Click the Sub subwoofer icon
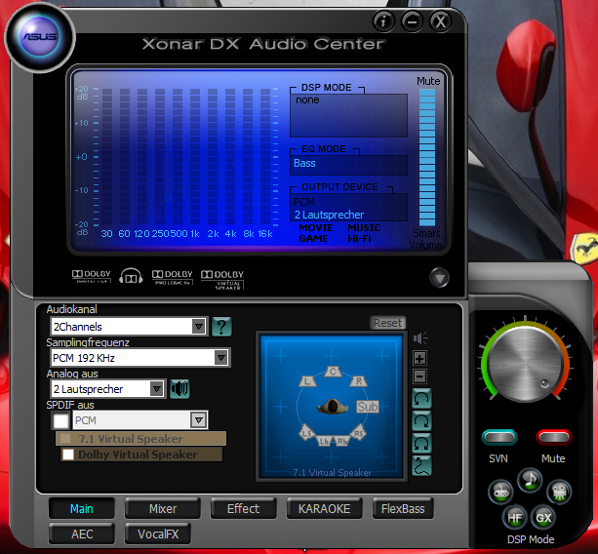Image resolution: width=598 pixels, height=554 pixels. (x=367, y=407)
